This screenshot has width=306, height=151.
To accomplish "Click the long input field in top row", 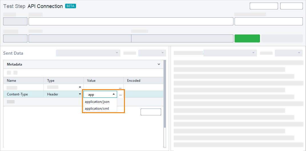I will pos(131,21).
